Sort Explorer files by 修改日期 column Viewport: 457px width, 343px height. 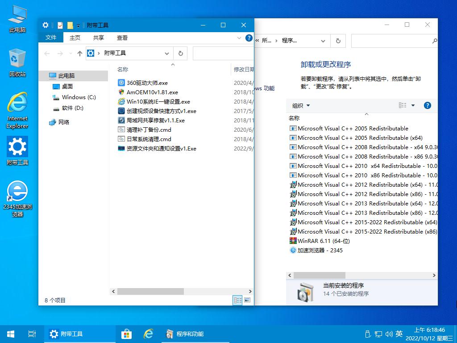coord(244,69)
